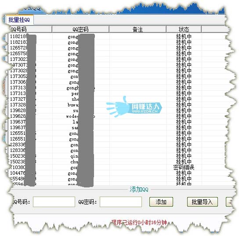
Task: Click the 添加 button
Action: (161, 202)
